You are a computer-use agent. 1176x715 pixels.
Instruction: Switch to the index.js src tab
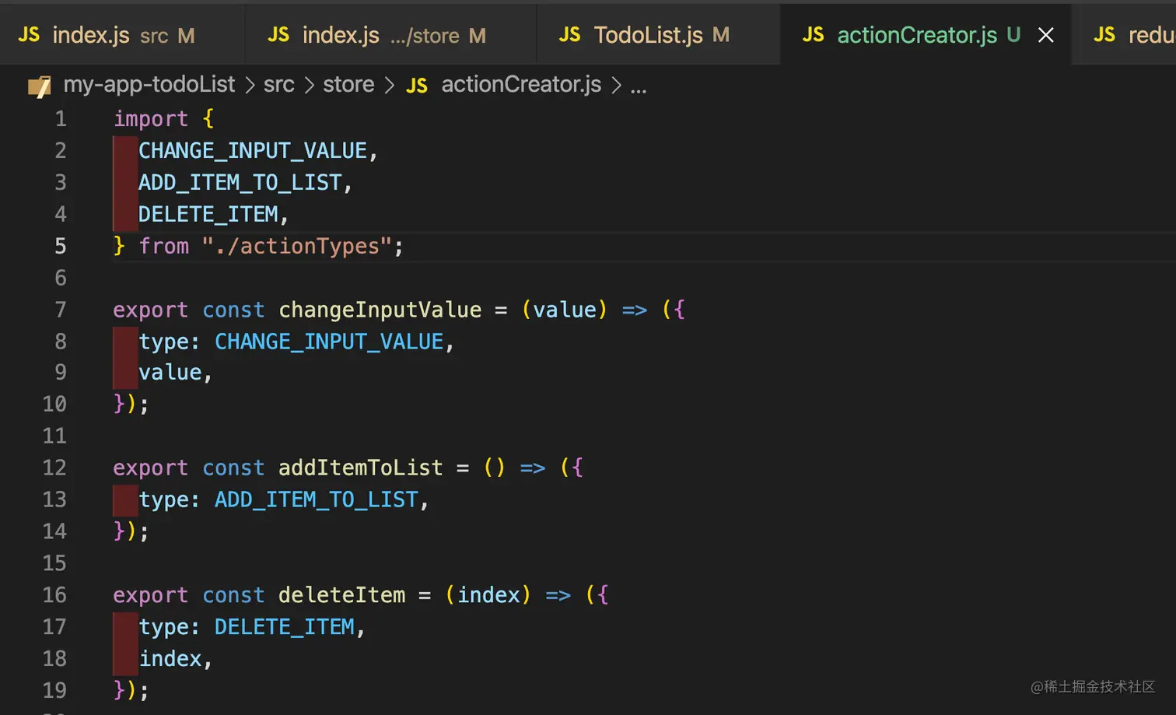click(122, 35)
